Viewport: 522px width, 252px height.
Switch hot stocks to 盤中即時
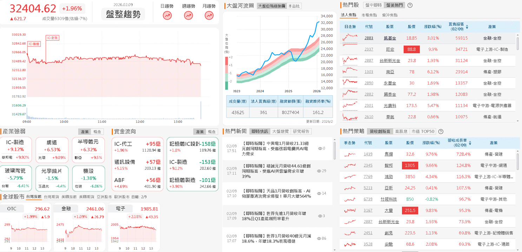pos(374,5)
